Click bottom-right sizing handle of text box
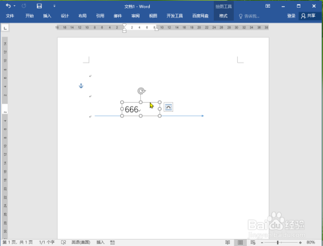 click(x=160, y=116)
